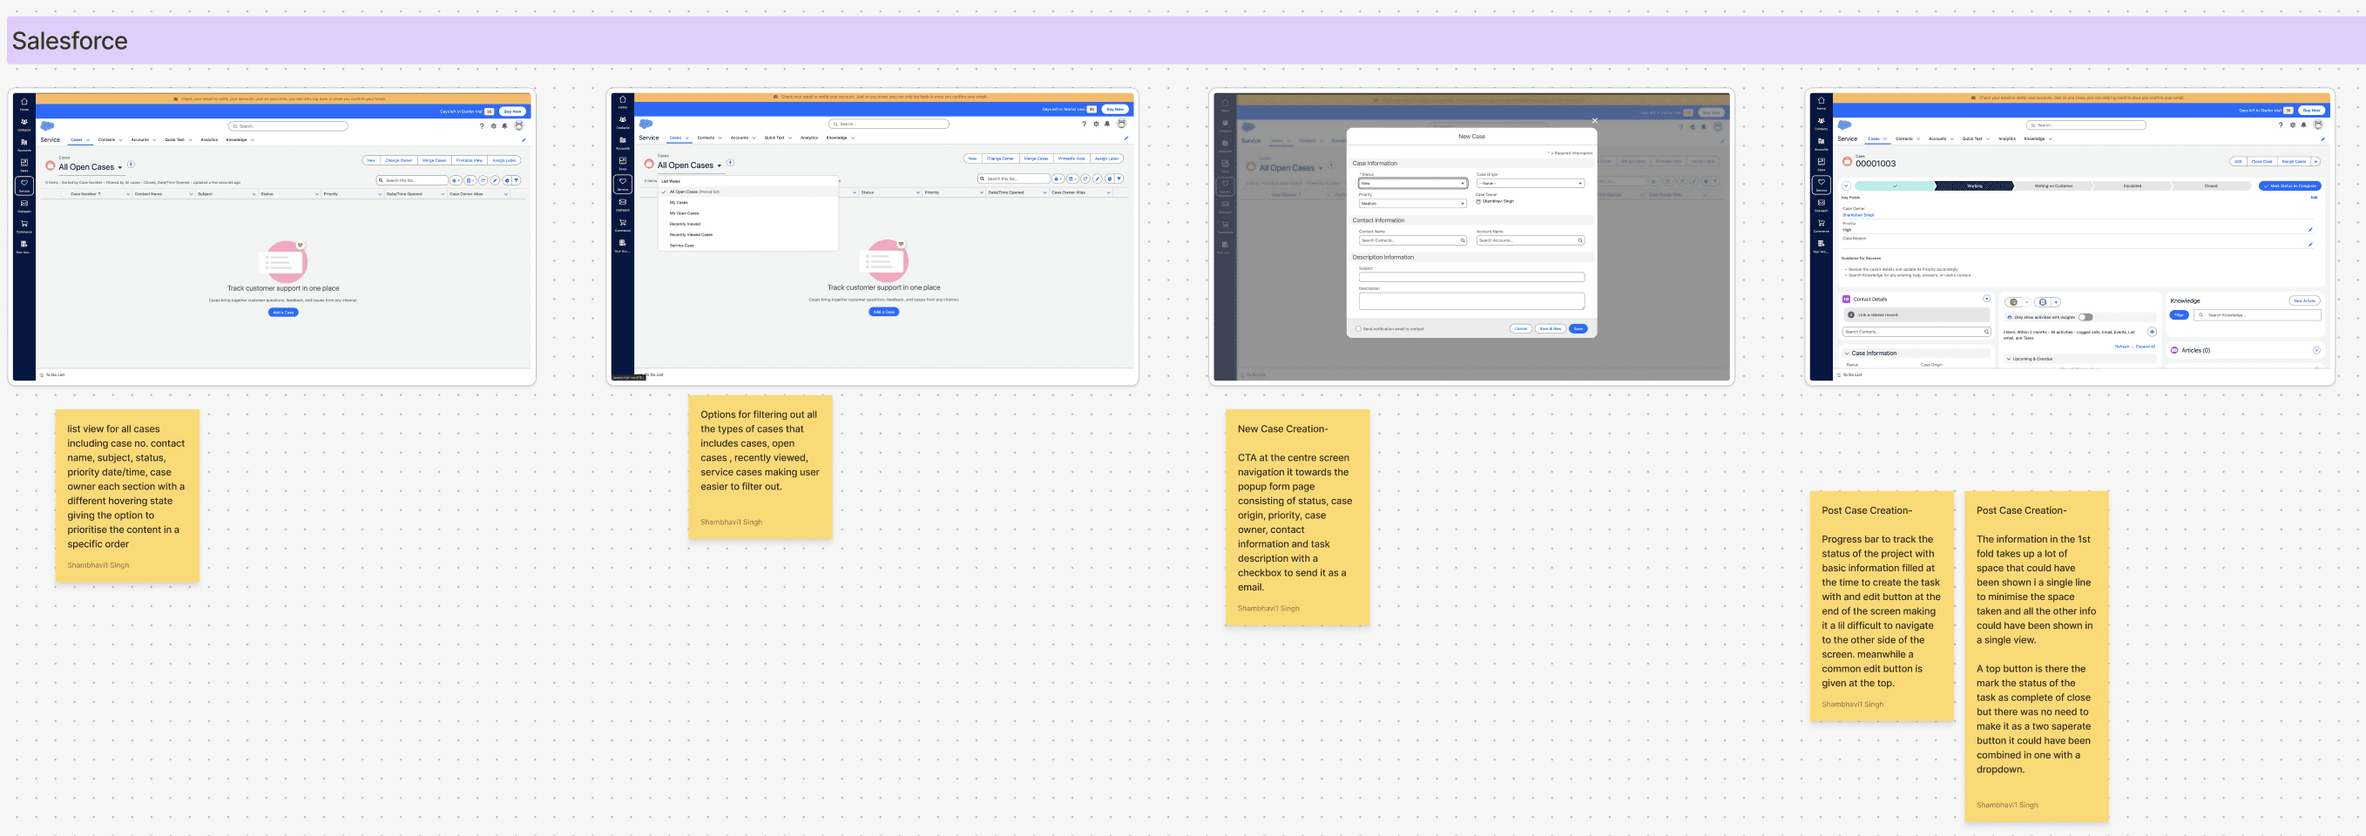Image resolution: width=2366 pixels, height=836 pixels.
Task: Open Priority dropdown in New Case dialog
Action: point(1413,204)
